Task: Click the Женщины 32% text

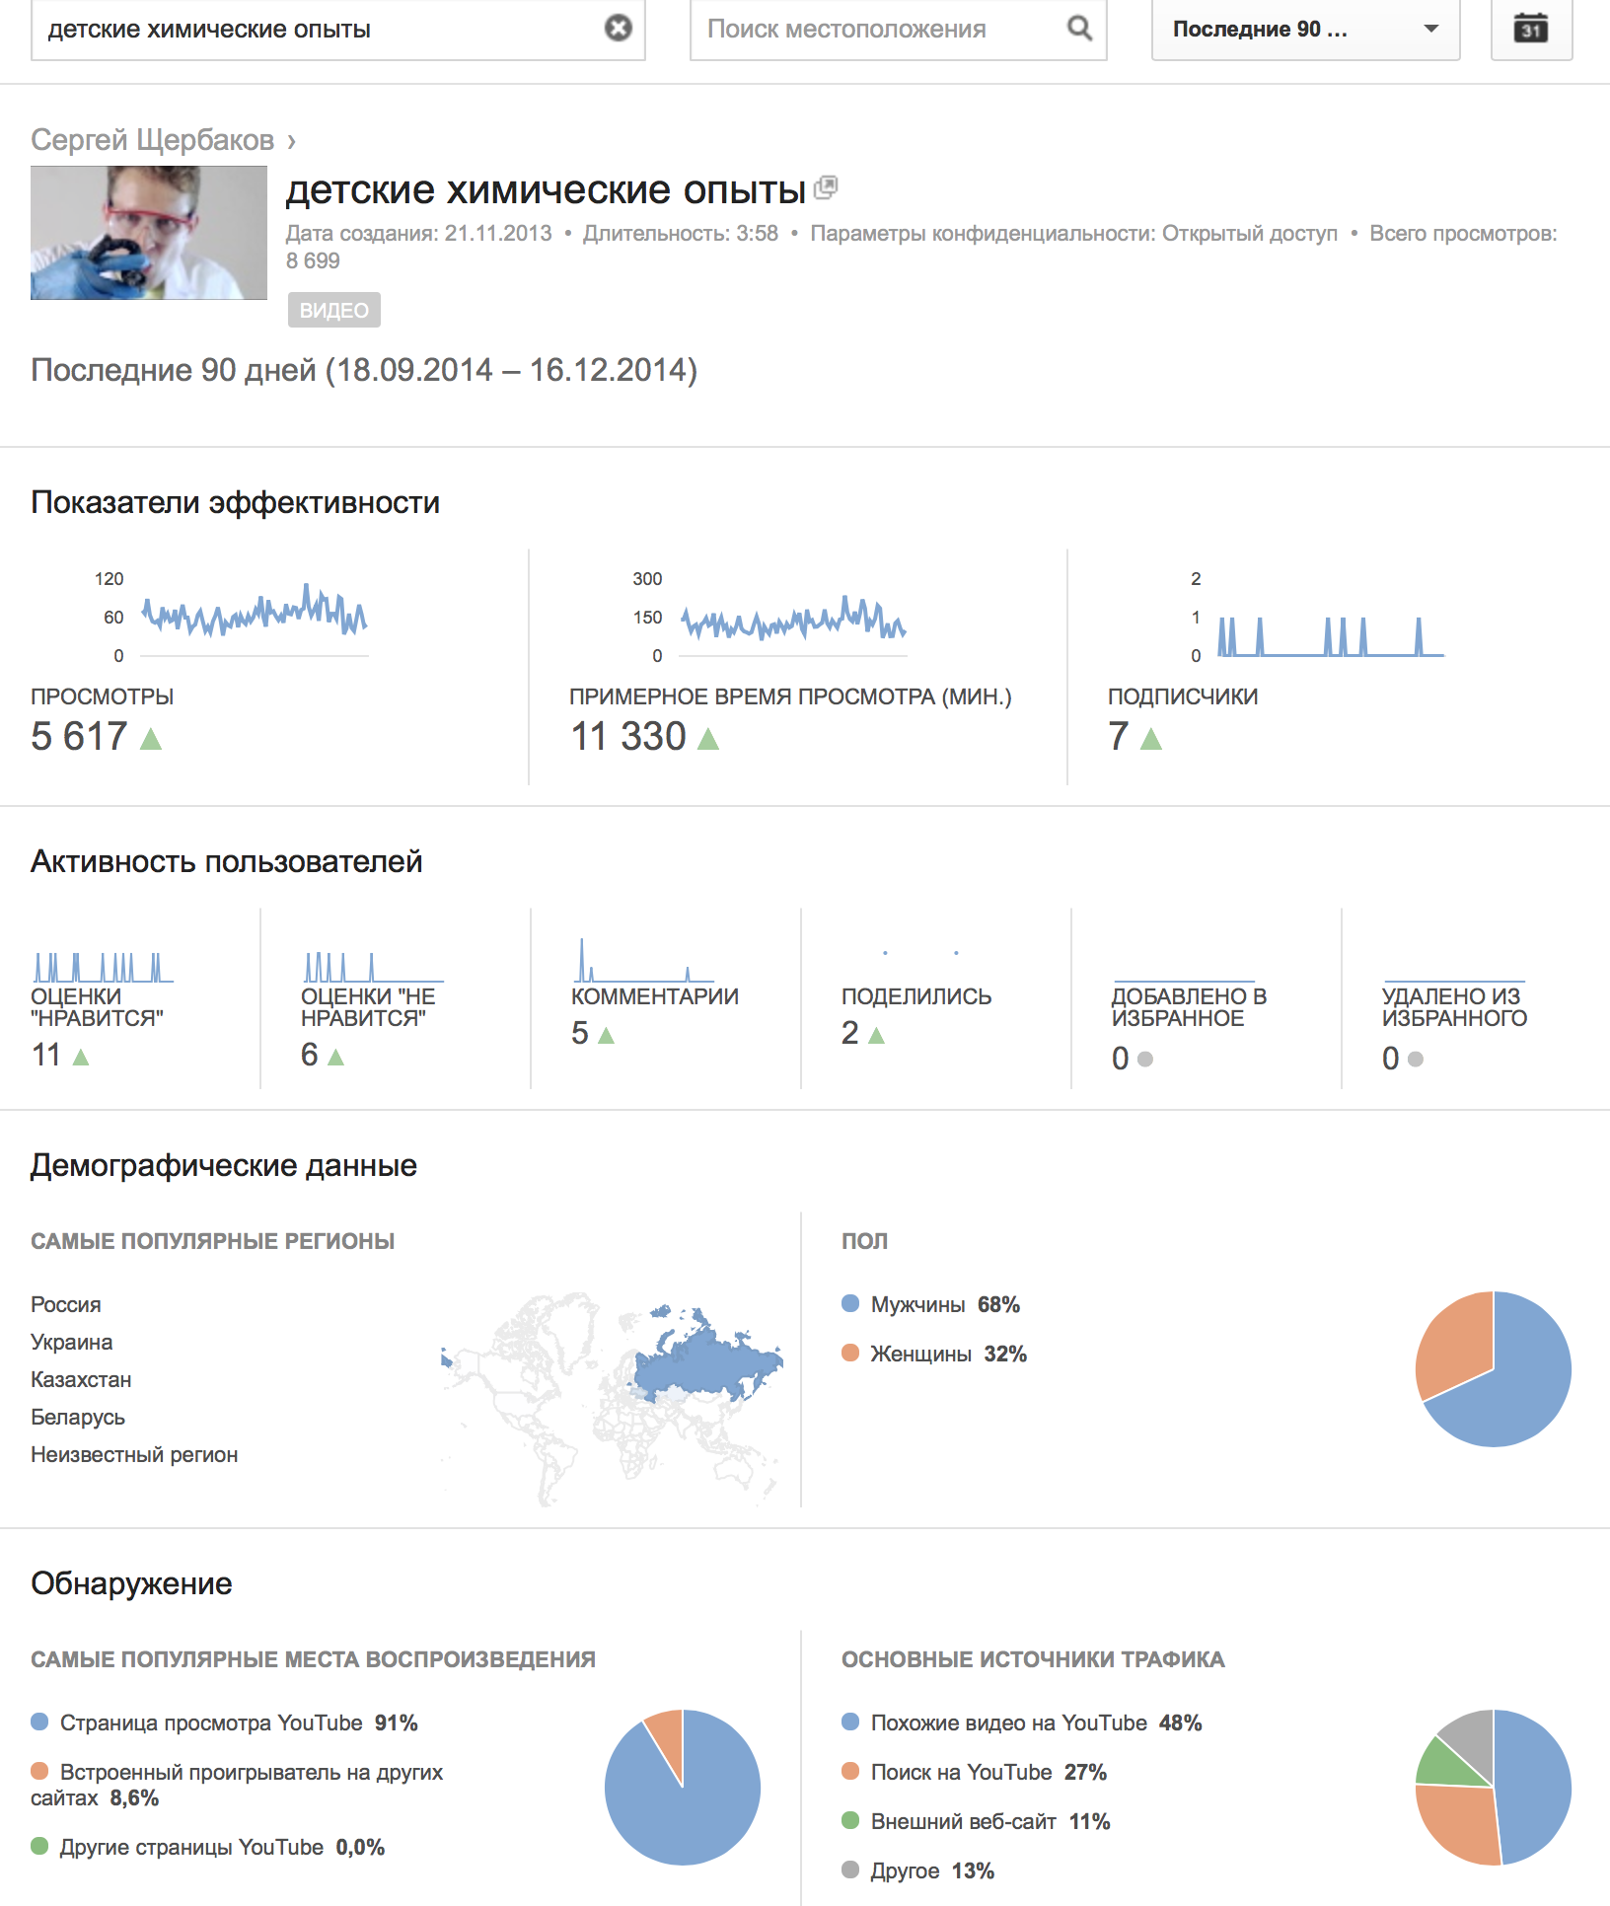Action: 948,1354
